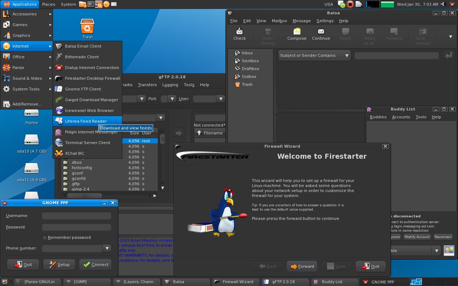Open the local path dropdown in gFTP
458x286 pixels.
(x=161, y=118)
